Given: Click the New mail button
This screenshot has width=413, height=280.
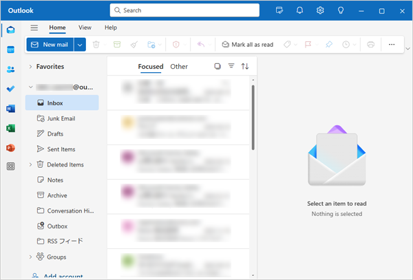Looking at the screenshot, I should click(50, 45).
